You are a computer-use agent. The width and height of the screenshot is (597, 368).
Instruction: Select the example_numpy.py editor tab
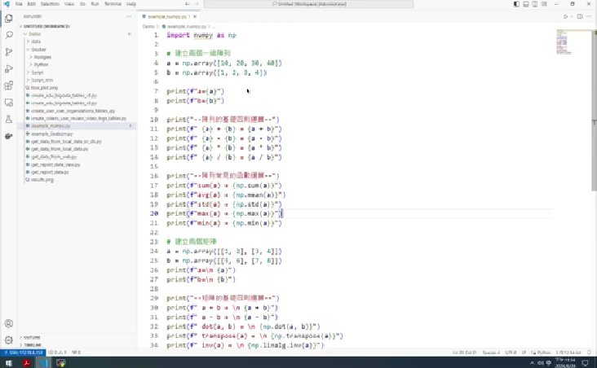tap(167, 17)
